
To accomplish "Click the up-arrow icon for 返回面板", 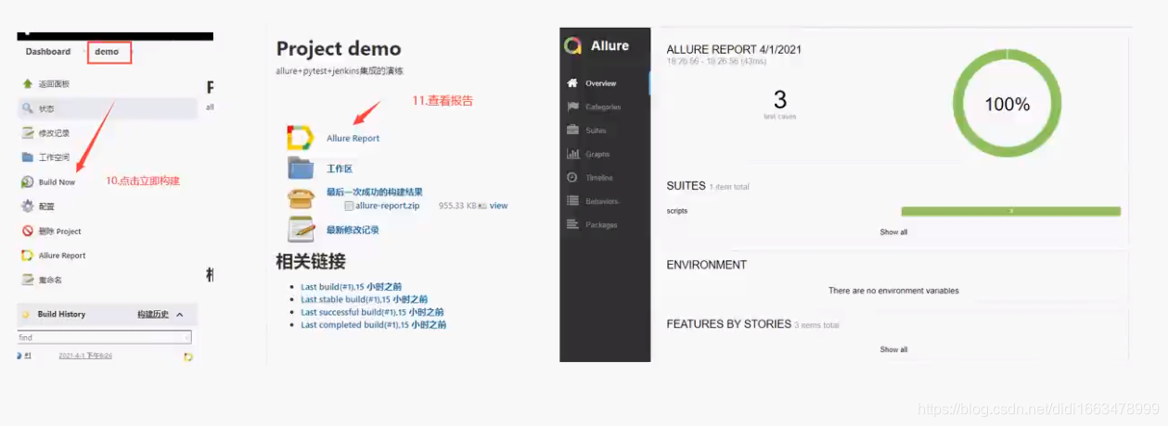I will coord(28,83).
